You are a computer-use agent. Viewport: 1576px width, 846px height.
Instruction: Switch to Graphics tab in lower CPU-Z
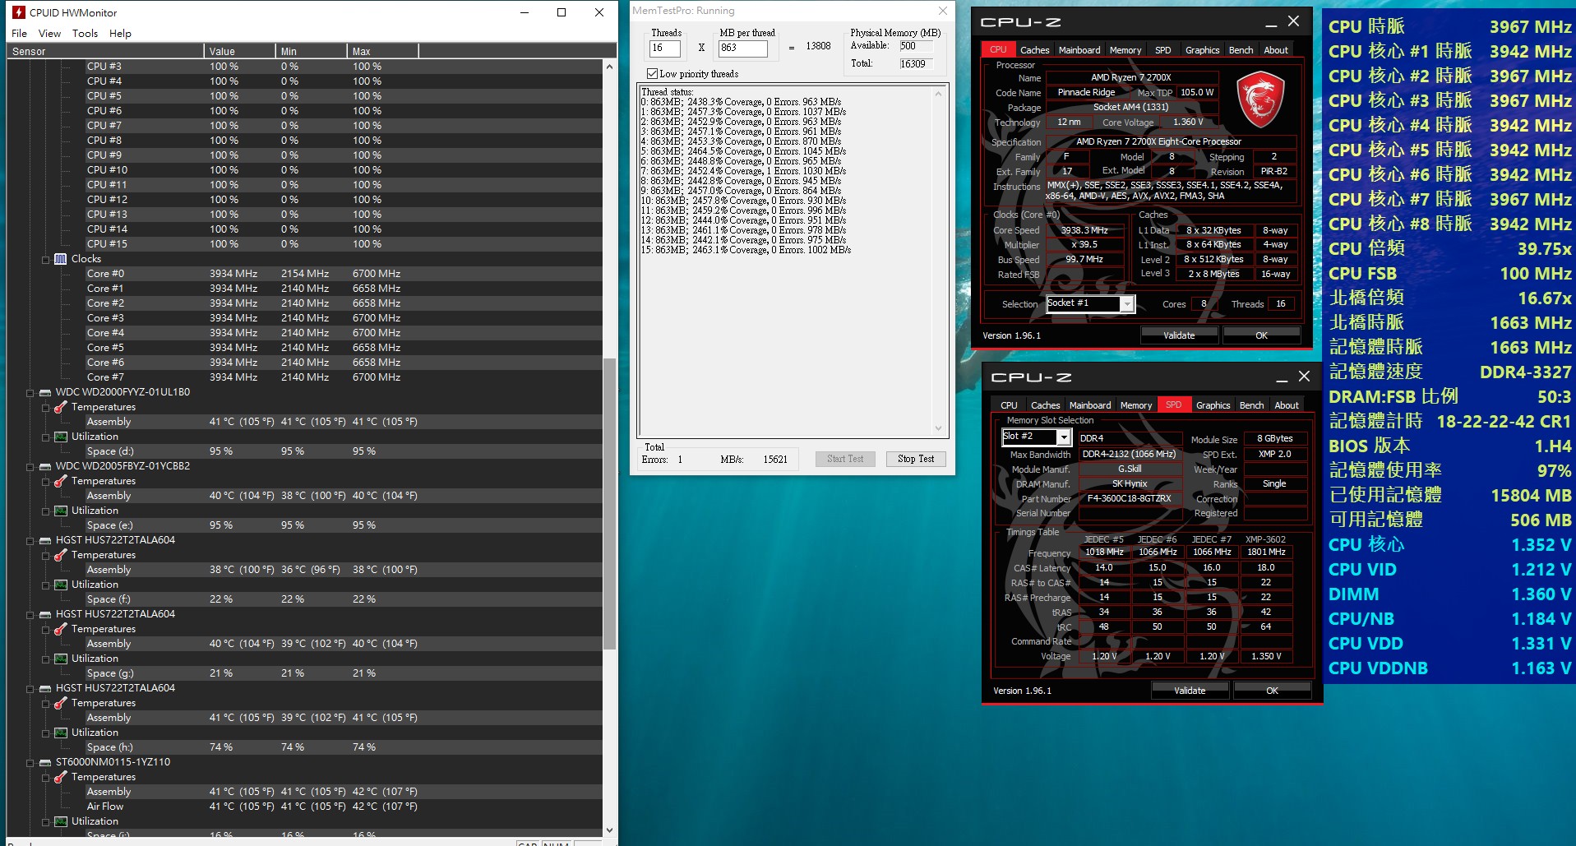[x=1213, y=405]
